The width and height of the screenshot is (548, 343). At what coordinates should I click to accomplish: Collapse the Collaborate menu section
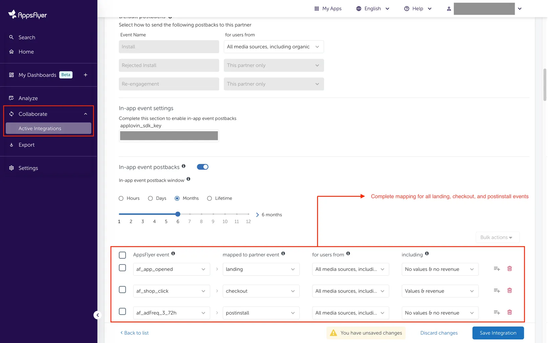pos(85,114)
